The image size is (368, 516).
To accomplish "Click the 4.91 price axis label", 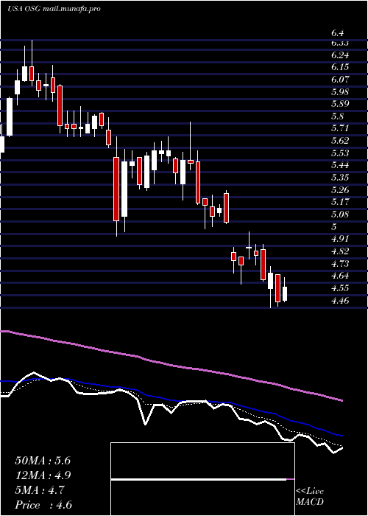I will (x=340, y=239).
